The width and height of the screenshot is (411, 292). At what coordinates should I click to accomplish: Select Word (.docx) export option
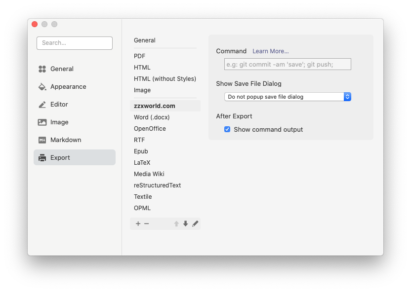coord(152,117)
